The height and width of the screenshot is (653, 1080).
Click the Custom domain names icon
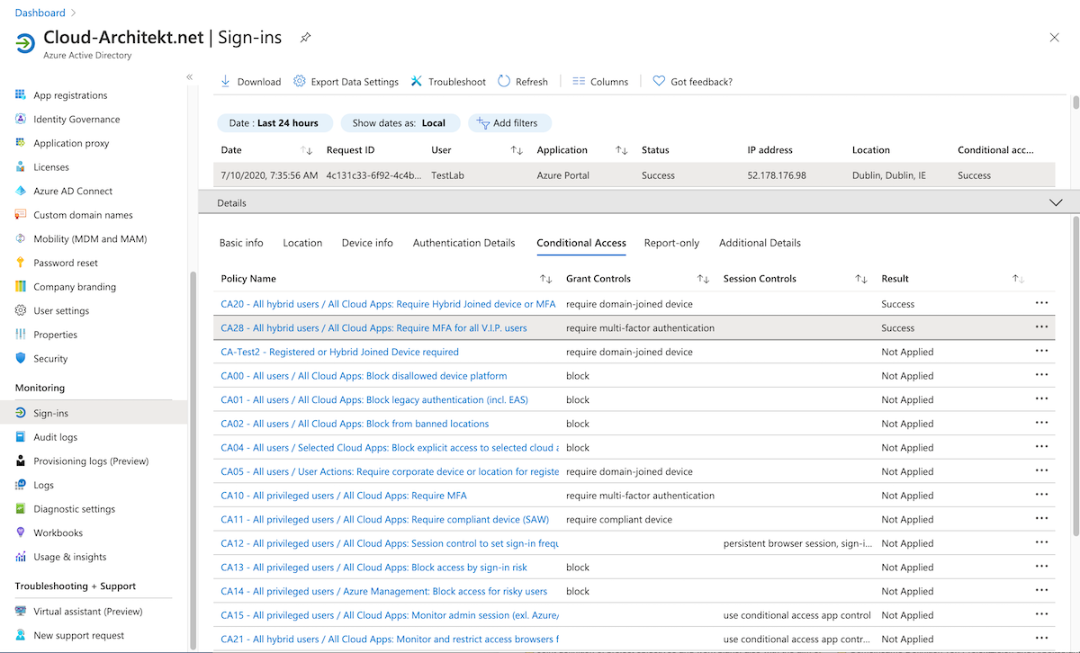click(21, 215)
